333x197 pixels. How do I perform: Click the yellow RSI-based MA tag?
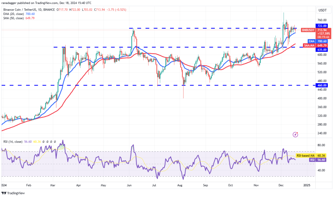305,156
